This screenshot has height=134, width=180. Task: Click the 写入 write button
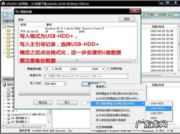(x=67, y=102)
